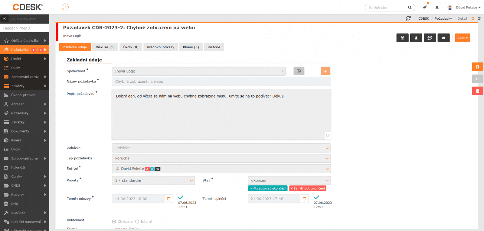Open CMDB in the sidebar
Image resolution: width=484 pixels, height=231 pixels.
pyautogui.click(x=25, y=185)
